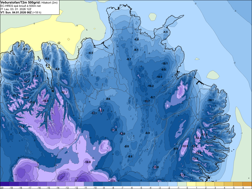
Task: Click the -6.8 temperature value
Action: [57, 69]
